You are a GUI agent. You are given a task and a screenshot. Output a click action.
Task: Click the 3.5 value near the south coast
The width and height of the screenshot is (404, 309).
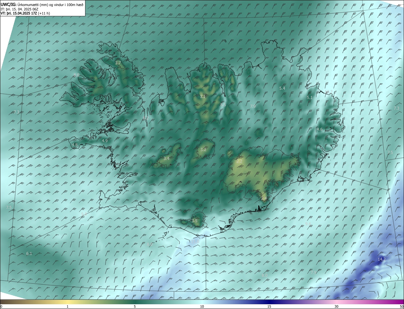tap(194, 221)
